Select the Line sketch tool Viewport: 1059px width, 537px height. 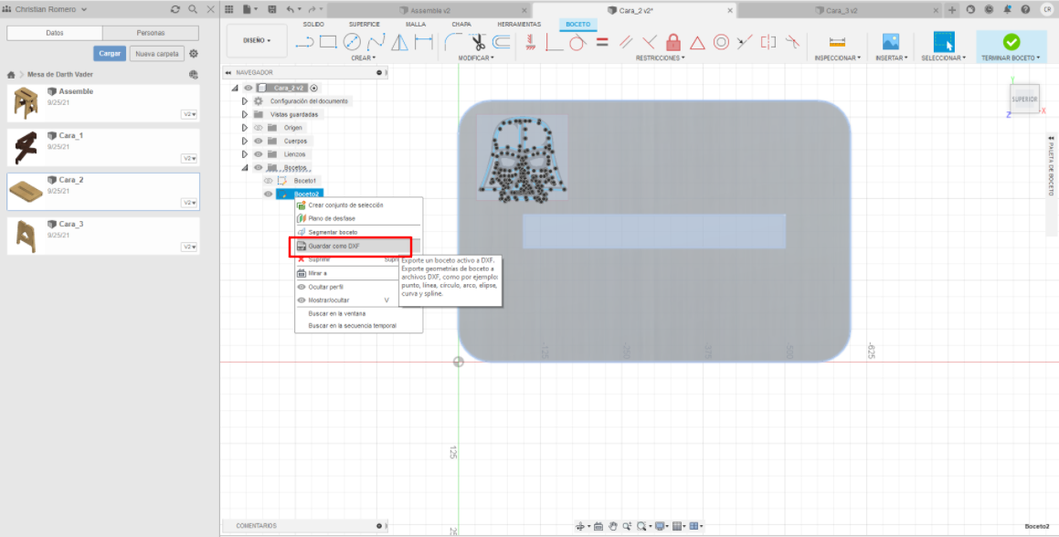tap(305, 42)
